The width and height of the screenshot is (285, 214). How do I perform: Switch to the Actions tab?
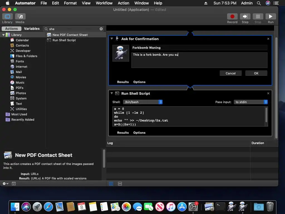11,29
